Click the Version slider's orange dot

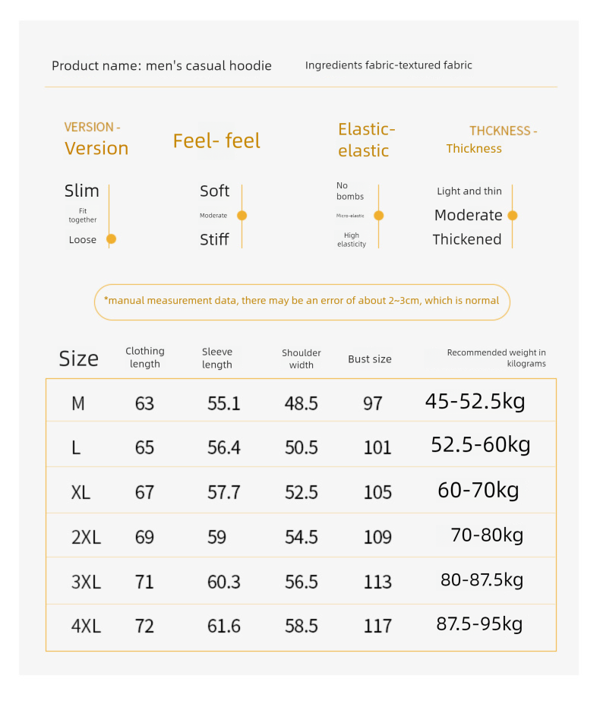pyautogui.click(x=111, y=239)
